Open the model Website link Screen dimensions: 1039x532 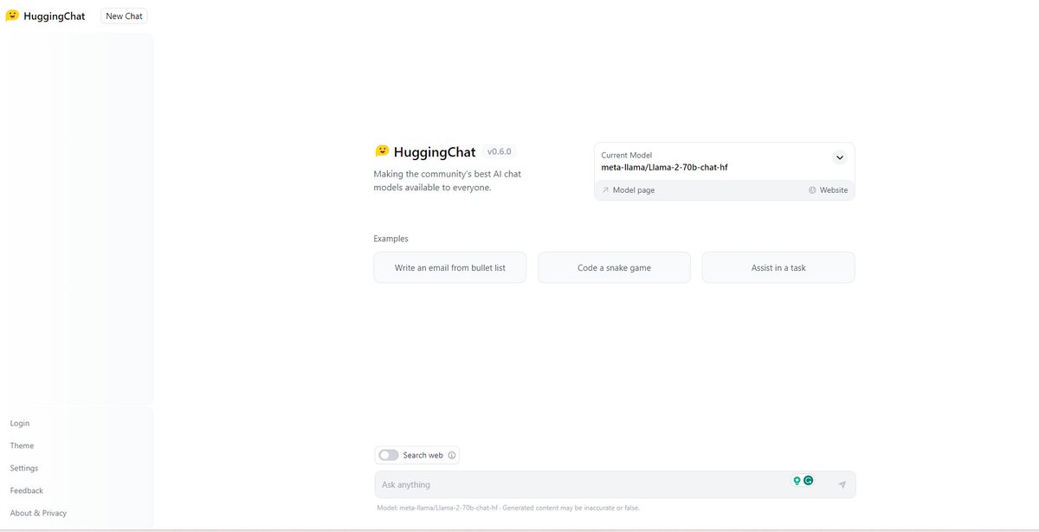(829, 190)
